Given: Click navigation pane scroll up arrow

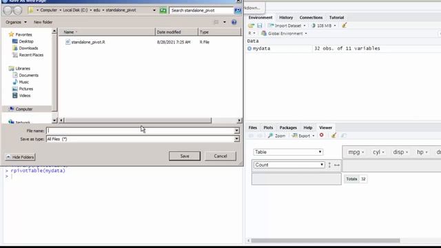Looking at the screenshot, I should [x=54, y=31].
